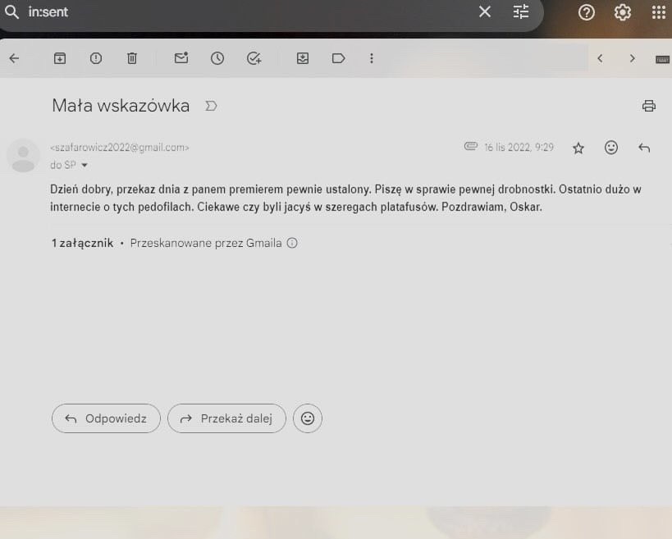The height and width of the screenshot is (539, 672).
Task: Reply using the header arrow icon
Action: click(x=644, y=148)
